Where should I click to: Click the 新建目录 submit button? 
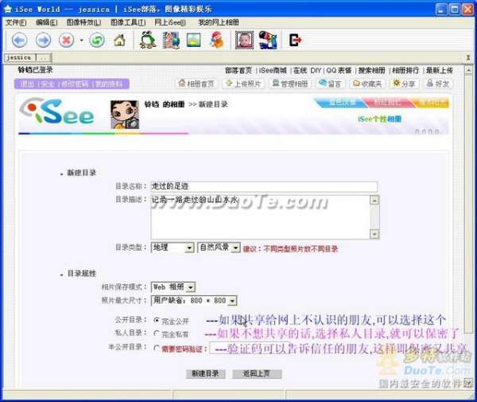[204, 373]
